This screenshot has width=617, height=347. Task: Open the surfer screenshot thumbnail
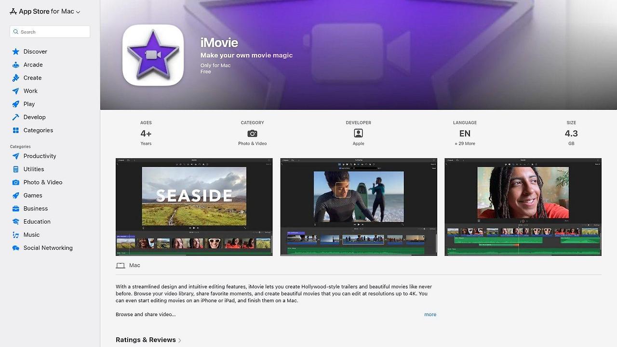pyautogui.click(x=359, y=207)
